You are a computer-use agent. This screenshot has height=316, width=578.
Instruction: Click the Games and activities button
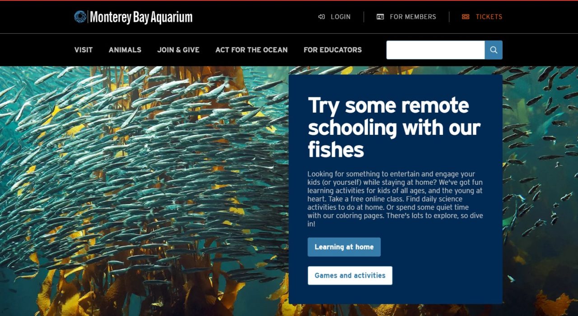[350, 275]
